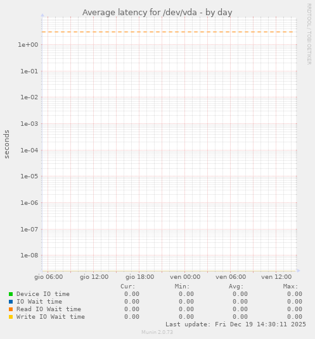Click the green Device IO time swatch
Viewport: 315px width, 339px height.
(x=11, y=294)
